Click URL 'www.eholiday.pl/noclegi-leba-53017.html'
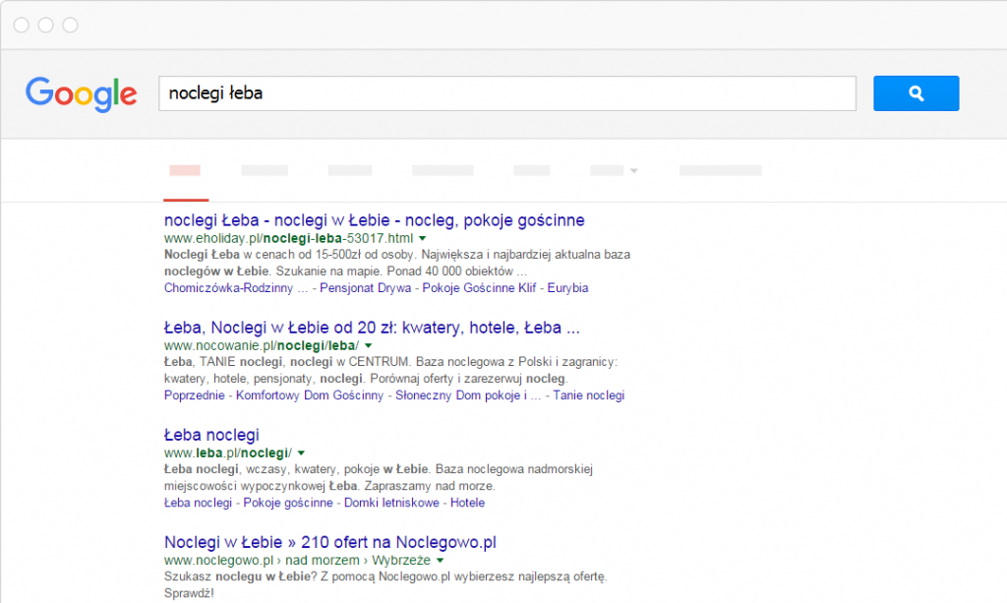 coord(288,238)
